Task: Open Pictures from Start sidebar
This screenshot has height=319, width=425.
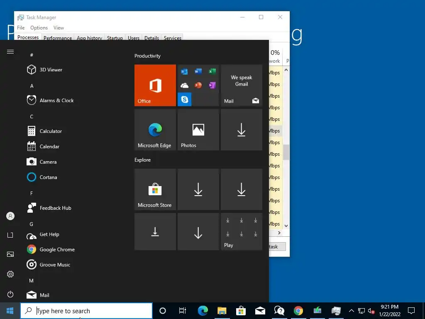Action: click(10, 255)
